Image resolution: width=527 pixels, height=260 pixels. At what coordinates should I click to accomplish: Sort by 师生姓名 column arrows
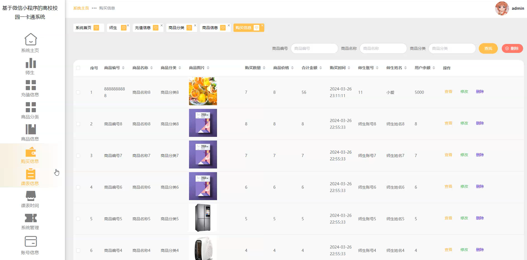[x=405, y=68]
